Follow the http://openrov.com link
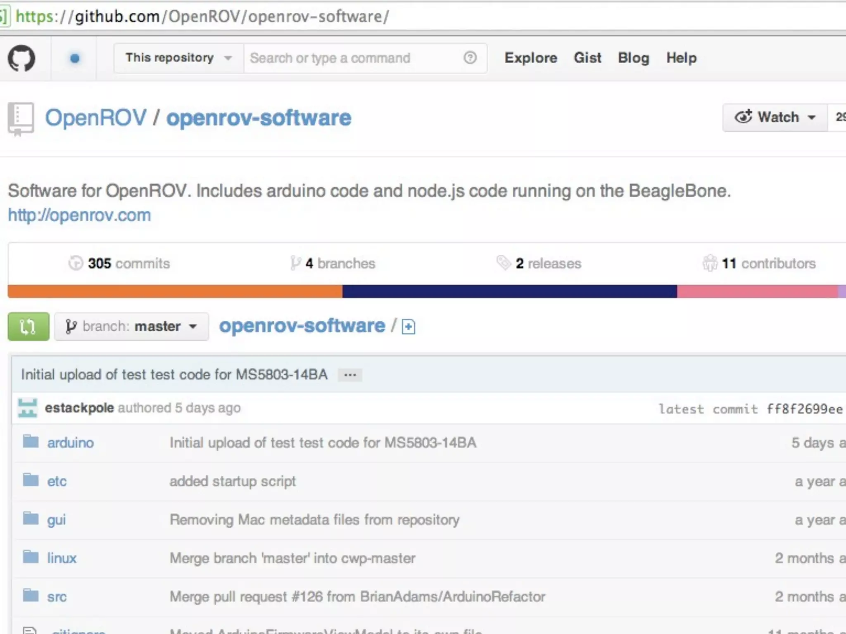The image size is (846, 634). click(x=79, y=215)
